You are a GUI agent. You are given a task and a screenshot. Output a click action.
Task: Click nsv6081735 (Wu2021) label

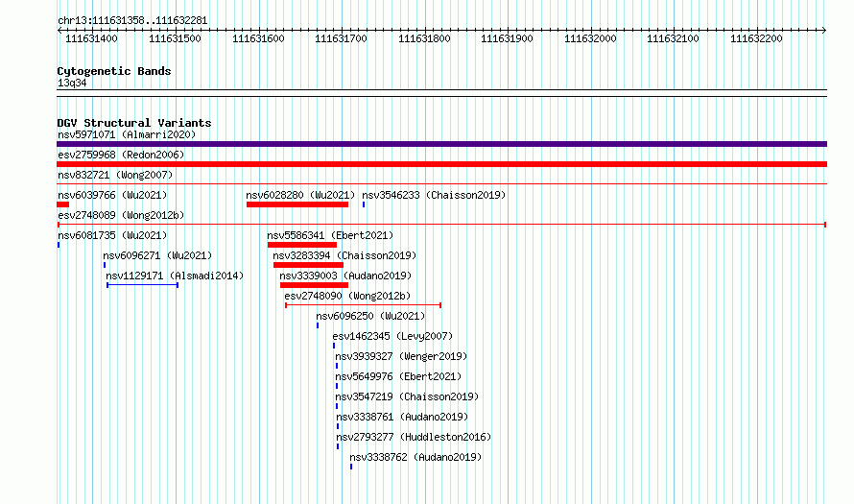112,235
